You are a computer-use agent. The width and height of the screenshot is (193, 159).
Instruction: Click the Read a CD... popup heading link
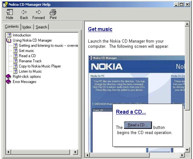(x=131, y=112)
